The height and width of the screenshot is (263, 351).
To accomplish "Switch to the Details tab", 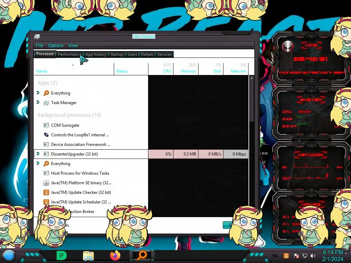I will tap(147, 54).
